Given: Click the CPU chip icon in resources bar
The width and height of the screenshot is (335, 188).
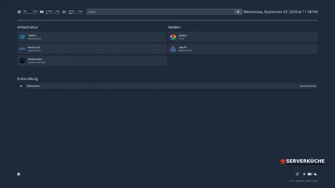Looking at the screenshot, I should click(19, 12).
